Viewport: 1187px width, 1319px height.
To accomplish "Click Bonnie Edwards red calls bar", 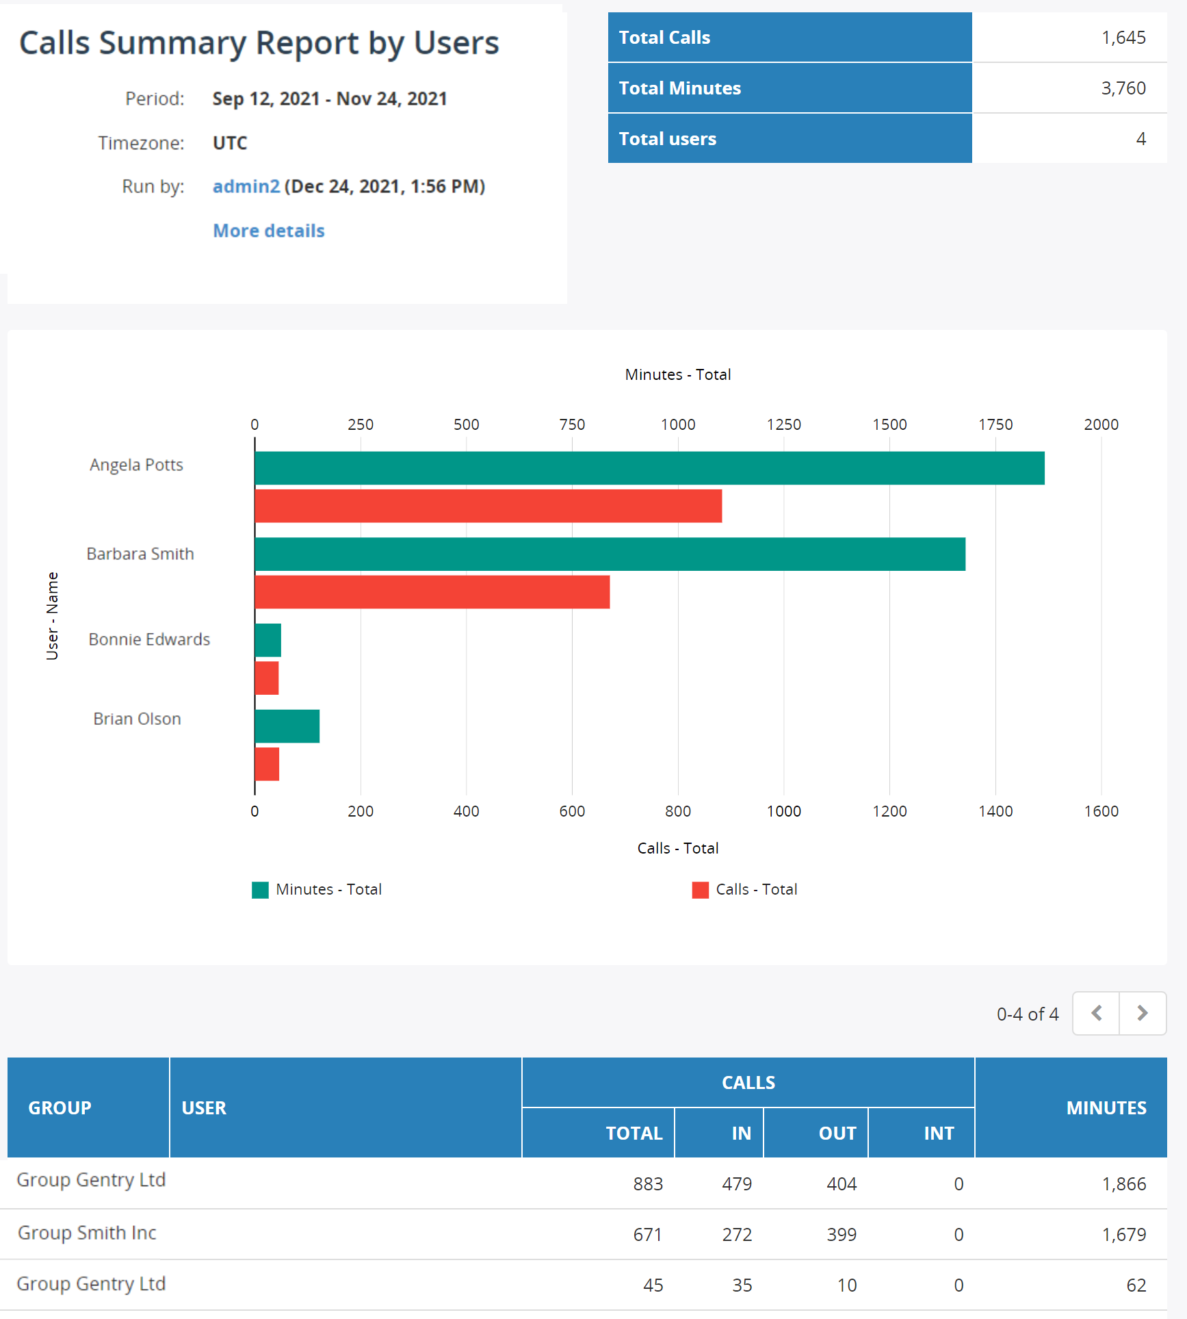I will pyautogui.click(x=267, y=678).
